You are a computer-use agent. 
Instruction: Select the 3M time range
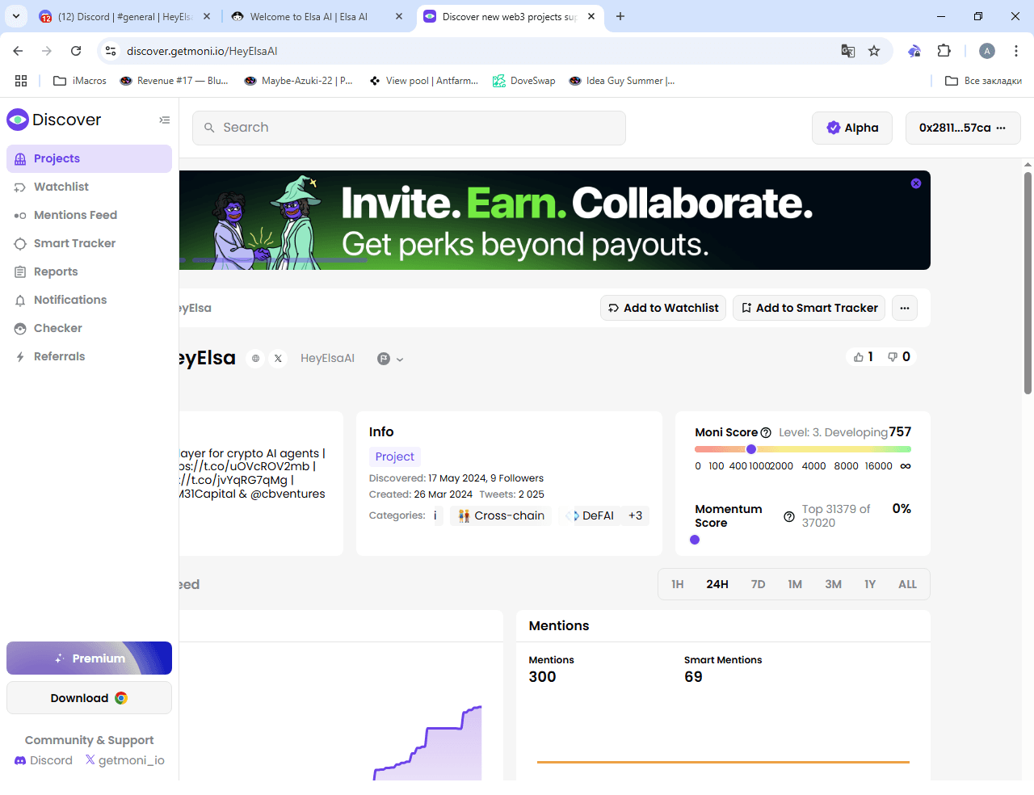coord(833,584)
